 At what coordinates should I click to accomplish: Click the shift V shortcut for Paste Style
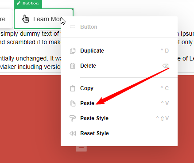tap(163, 118)
